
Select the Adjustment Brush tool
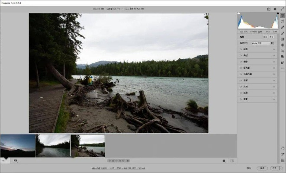coord(283,33)
